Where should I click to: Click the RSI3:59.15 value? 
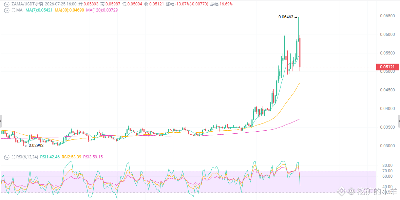[x=93, y=157]
